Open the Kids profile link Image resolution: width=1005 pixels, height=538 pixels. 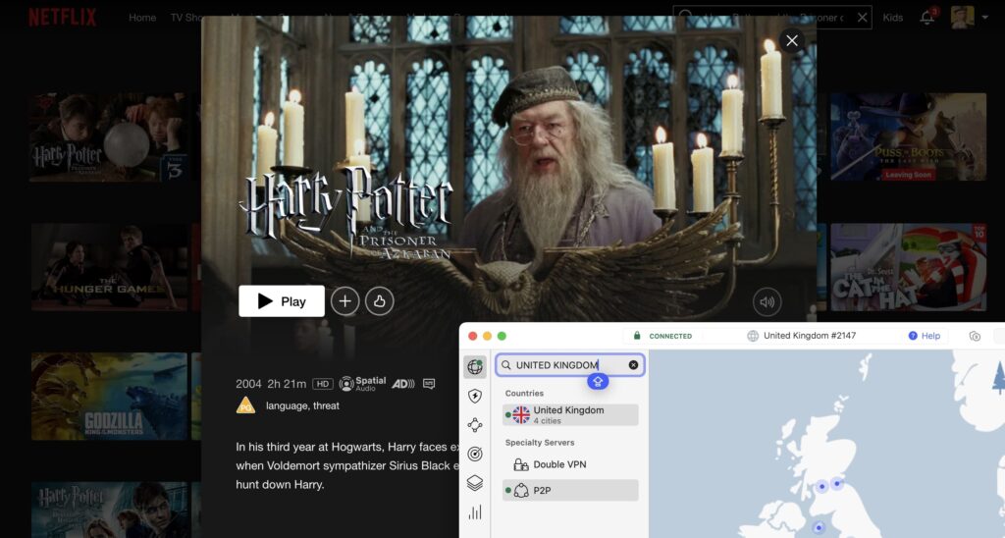click(892, 18)
